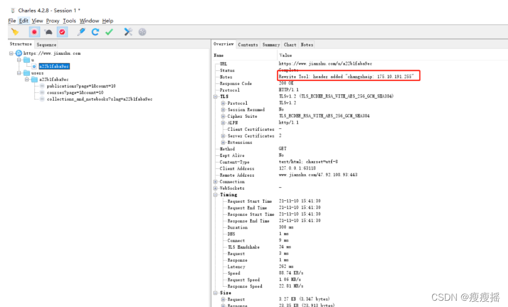Expand the Cipher Suite row

[223, 116]
